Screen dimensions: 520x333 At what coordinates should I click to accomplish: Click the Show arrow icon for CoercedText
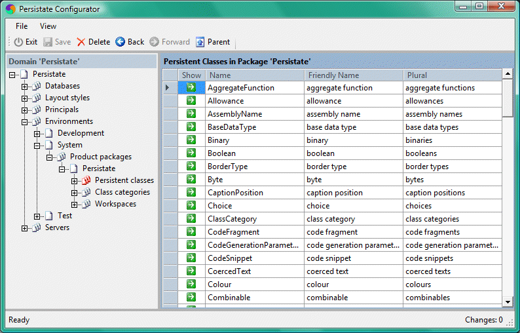tap(191, 271)
